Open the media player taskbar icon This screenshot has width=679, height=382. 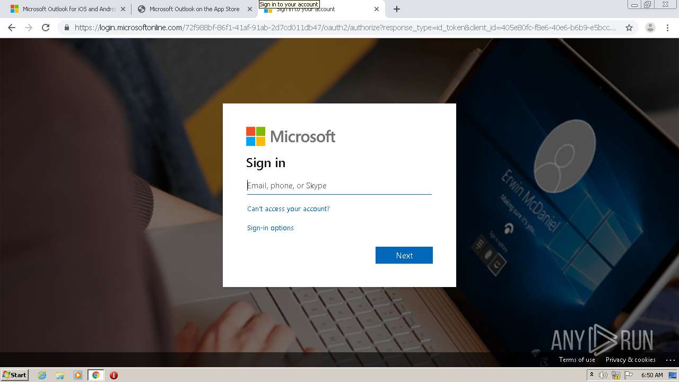(x=78, y=375)
